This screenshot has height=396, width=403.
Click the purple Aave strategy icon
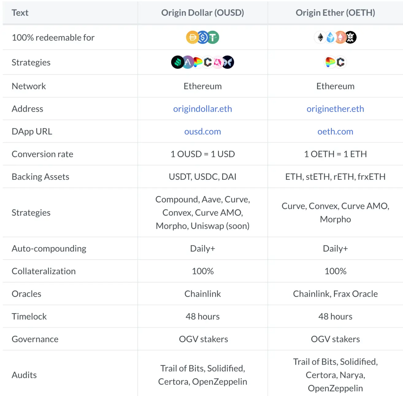pos(187,62)
